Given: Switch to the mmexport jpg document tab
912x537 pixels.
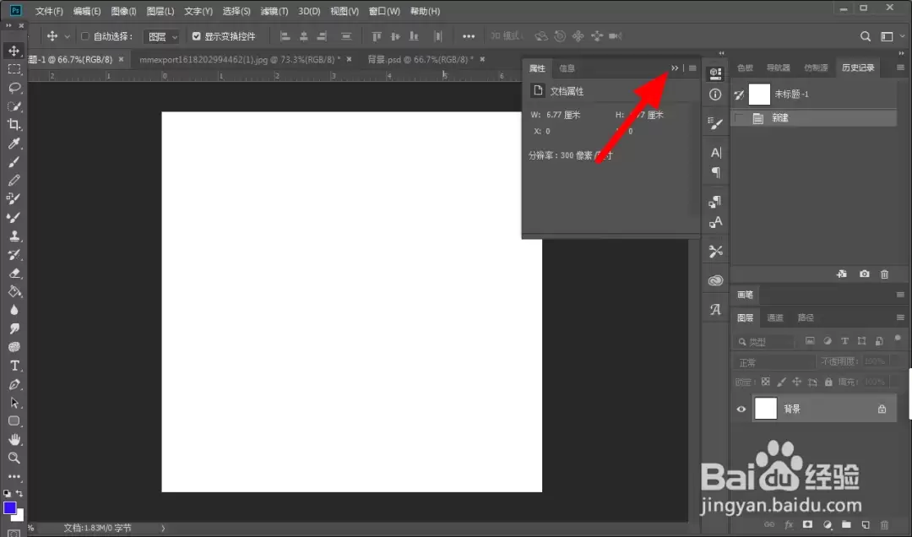Looking at the screenshot, I should pyautogui.click(x=240, y=59).
